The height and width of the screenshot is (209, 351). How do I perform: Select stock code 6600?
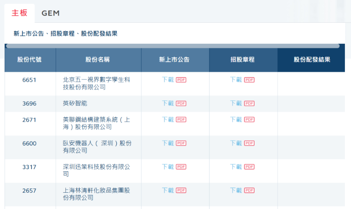click(x=29, y=144)
